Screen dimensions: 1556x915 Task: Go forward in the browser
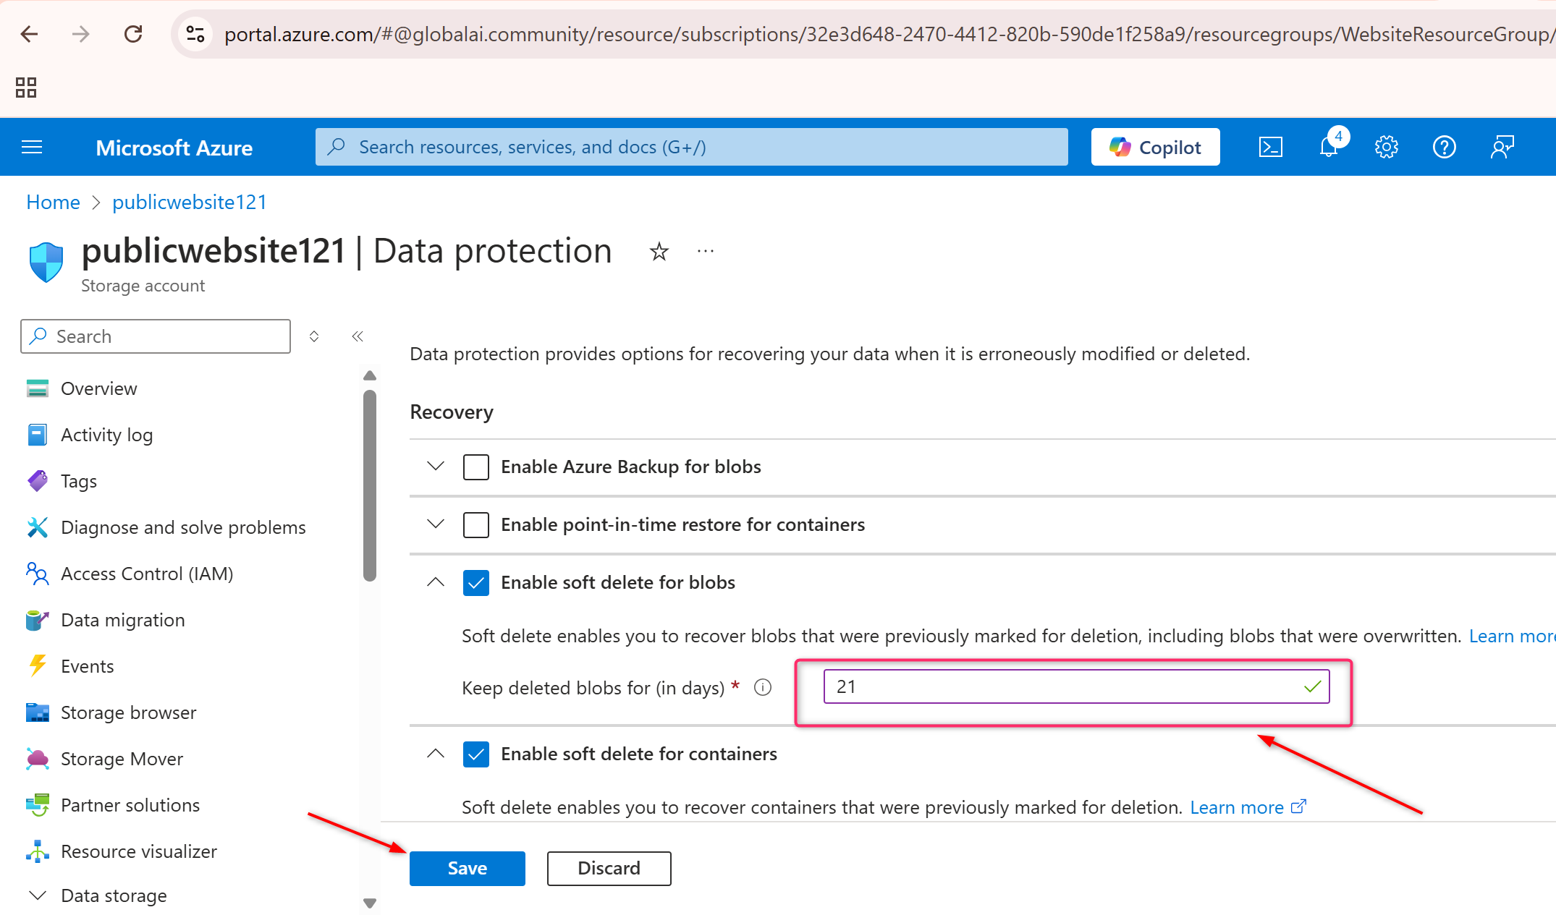(80, 34)
